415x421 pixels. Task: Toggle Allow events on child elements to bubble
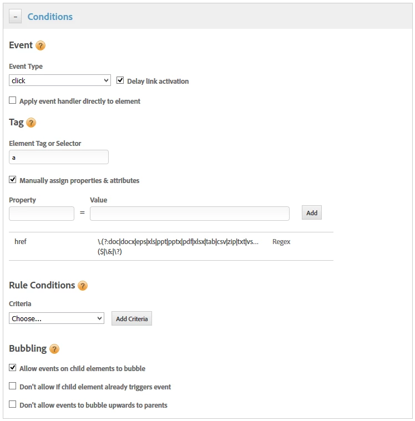pos(13,368)
